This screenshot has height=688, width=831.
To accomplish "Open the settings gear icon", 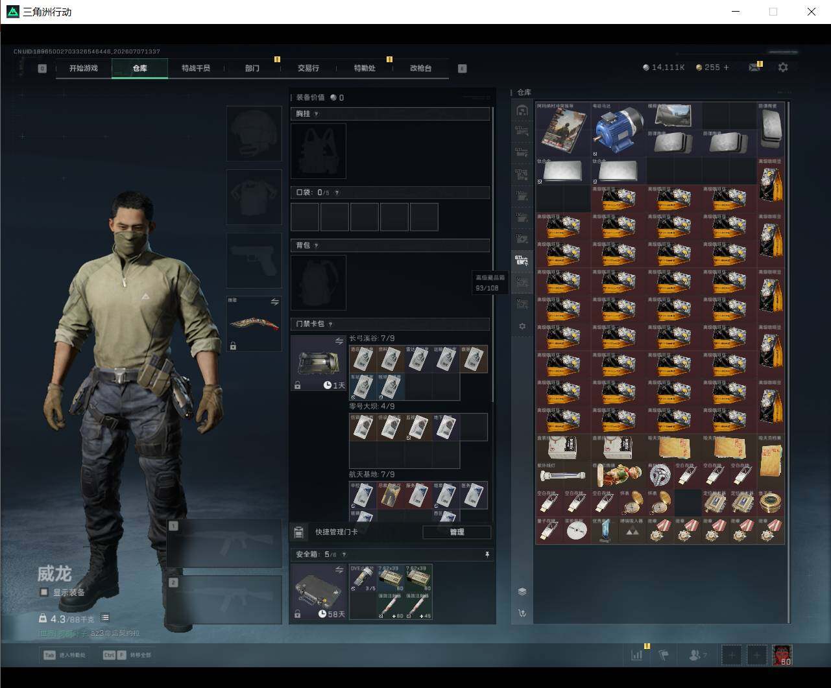I will pos(783,67).
